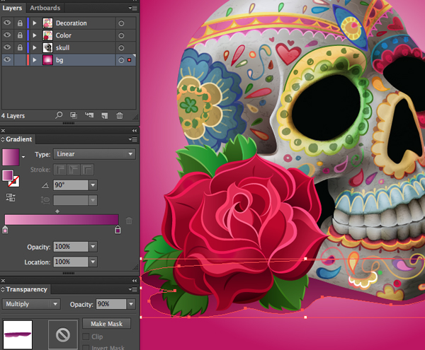Open the gradient presets dropdown arrow
Screen dimensions: 425x350
23,157
